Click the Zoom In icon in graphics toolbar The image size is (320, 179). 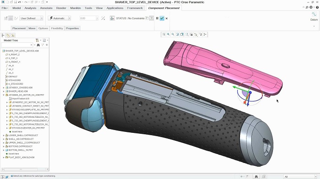click(168, 34)
